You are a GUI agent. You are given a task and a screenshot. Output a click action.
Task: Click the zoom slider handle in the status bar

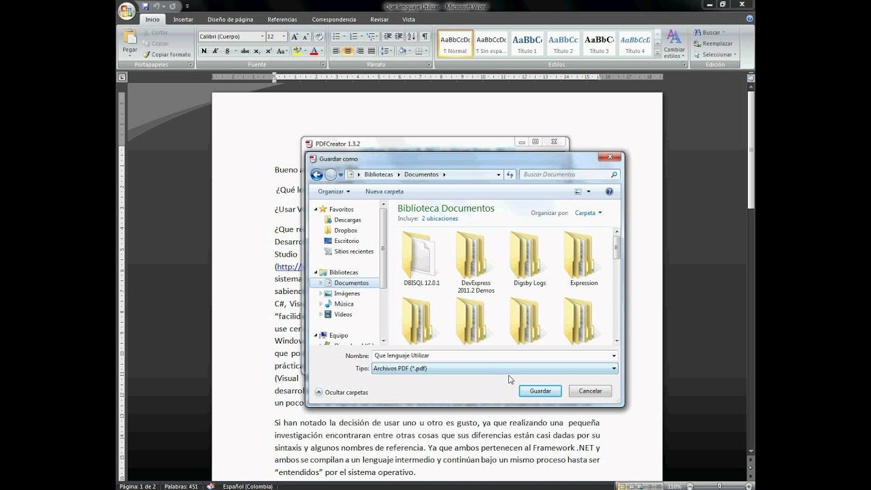coord(720,486)
